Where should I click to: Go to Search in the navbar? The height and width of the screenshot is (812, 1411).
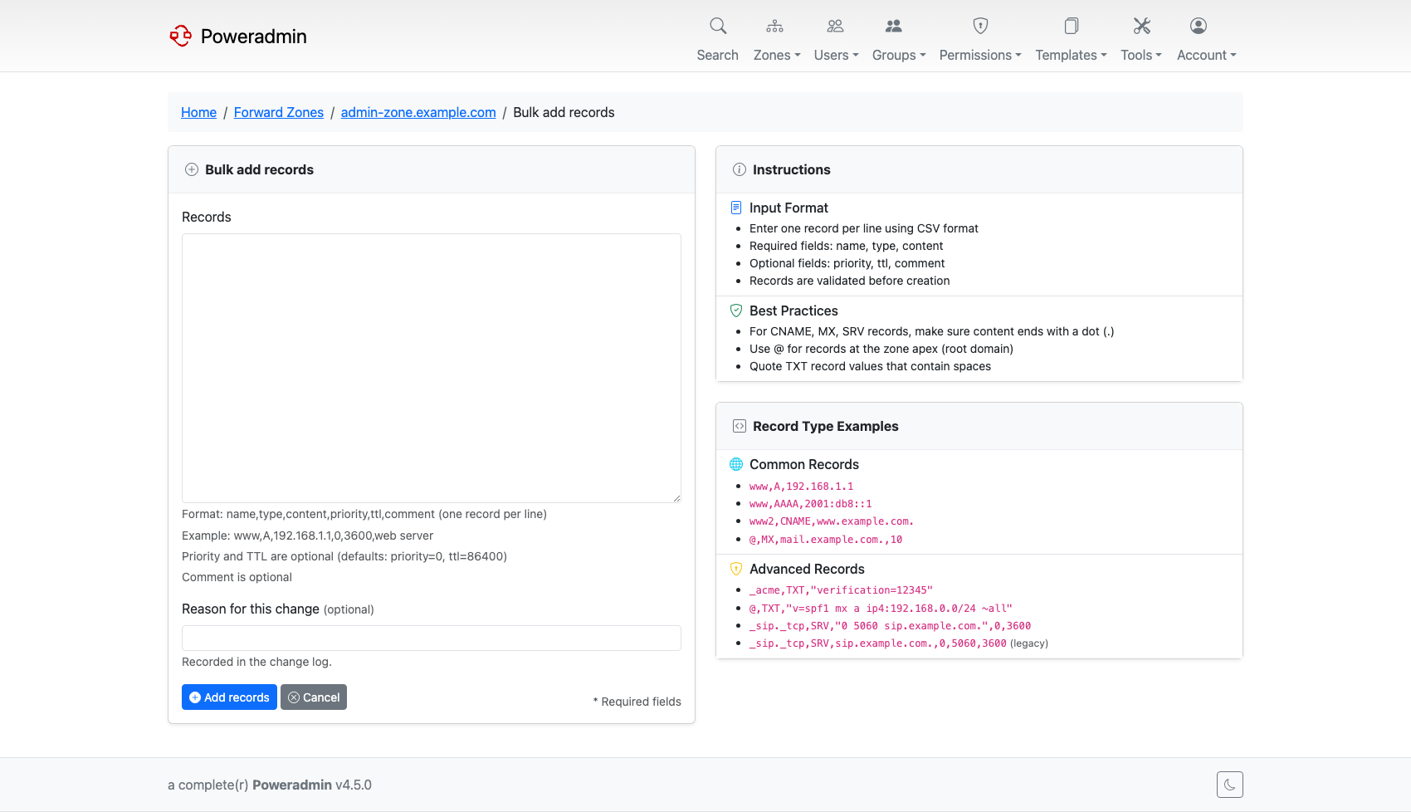pos(718,55)
